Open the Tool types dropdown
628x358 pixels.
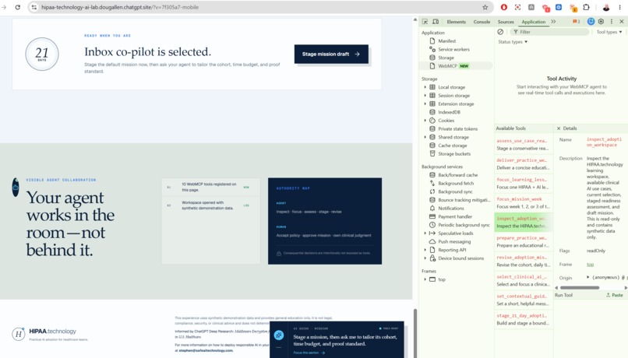(x=609, y=32)
